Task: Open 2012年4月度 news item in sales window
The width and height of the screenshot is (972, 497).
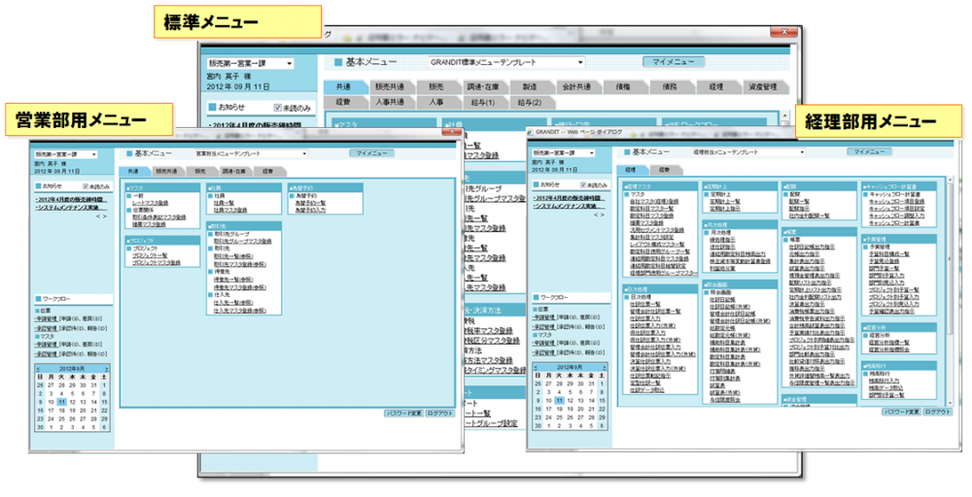Action: tap(71, 199)
